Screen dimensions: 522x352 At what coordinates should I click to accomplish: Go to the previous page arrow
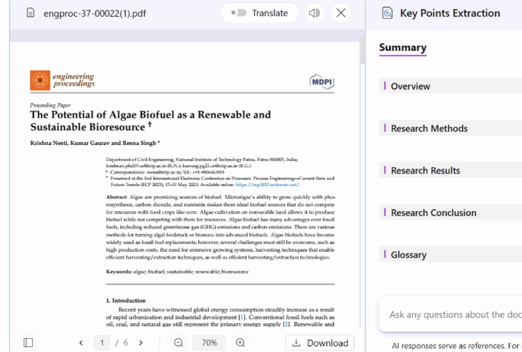(x=81, y=343)
